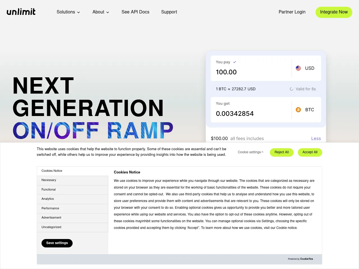The height and width of the screenshot is (269, 359).
Task: Click the Less link to hide fee details
Action: click(316, 138)
